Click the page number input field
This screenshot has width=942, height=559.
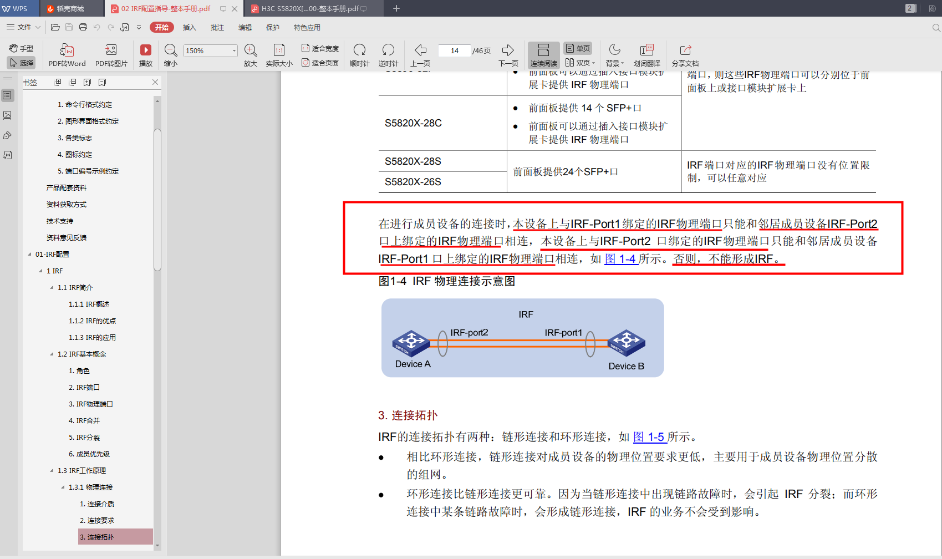454,50
